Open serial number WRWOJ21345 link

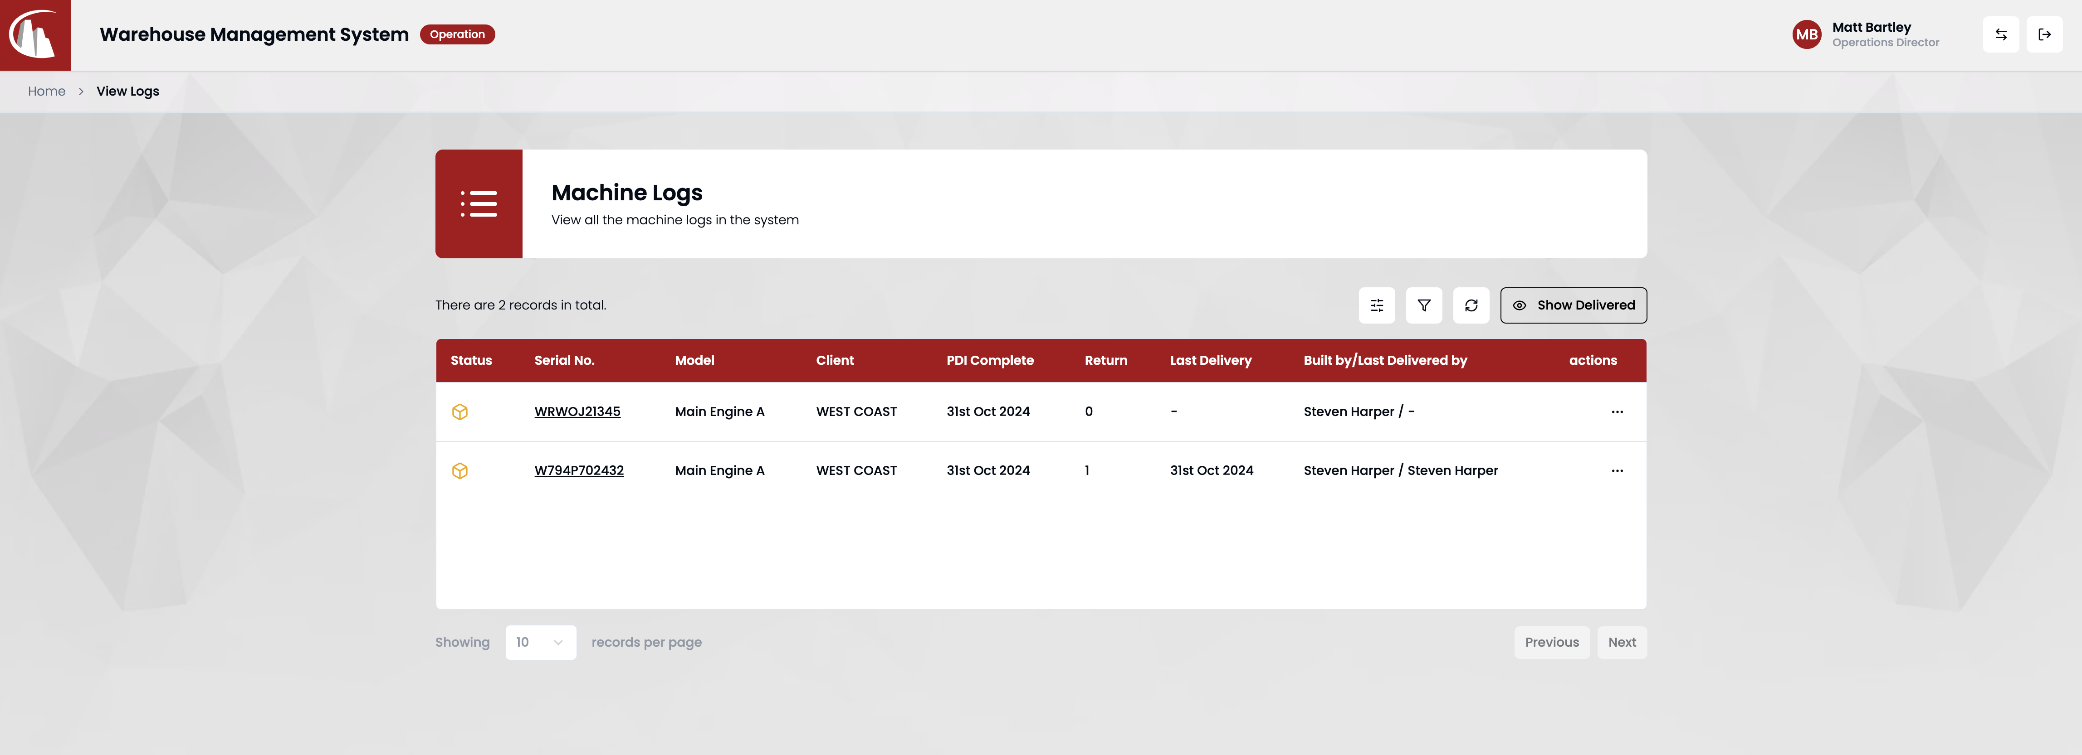pyautogui.click(x=577, y=412)
